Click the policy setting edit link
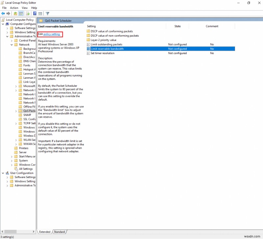 point(52,34)
